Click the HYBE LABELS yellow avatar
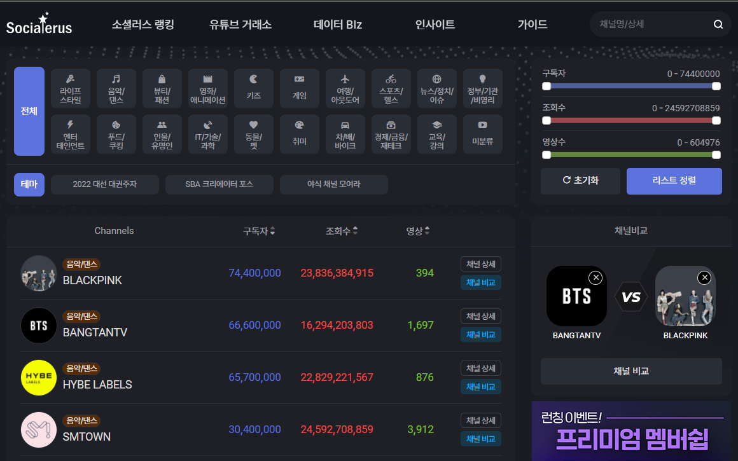 [39, 378]
